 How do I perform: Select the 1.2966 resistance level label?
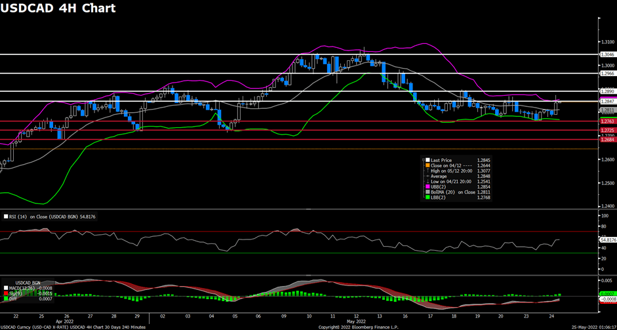(x=607, y=73)
